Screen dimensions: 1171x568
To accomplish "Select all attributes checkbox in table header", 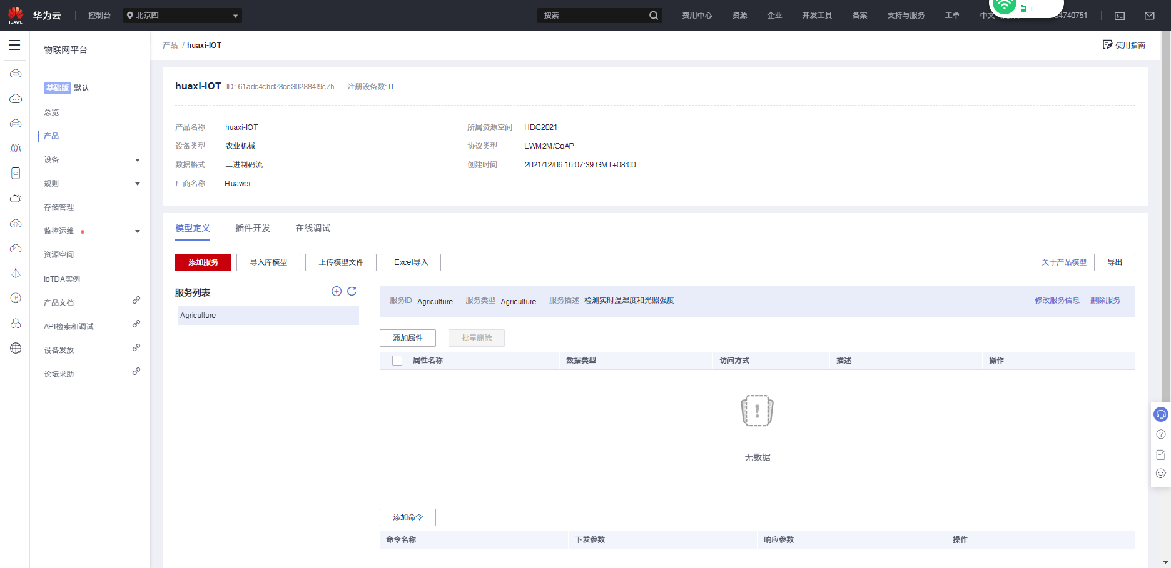I will click(397, 361).
